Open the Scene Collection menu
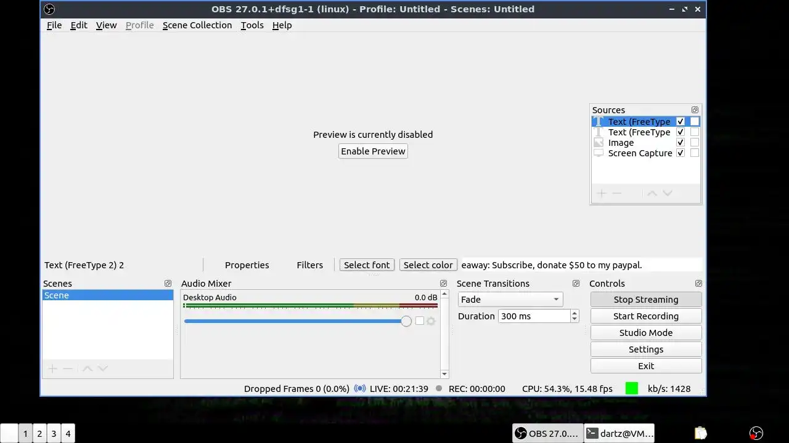This screenshot has width=789, height=443. 197,25
